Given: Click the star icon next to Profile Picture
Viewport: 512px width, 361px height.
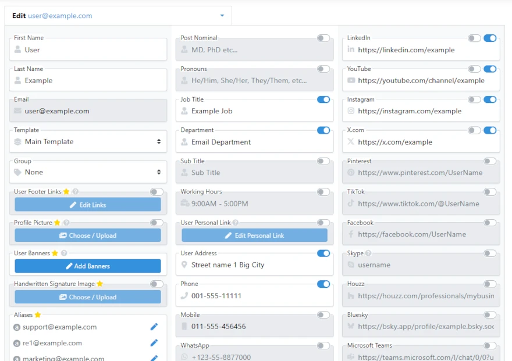Looking at the screenshot, I should tap(57, 223).
